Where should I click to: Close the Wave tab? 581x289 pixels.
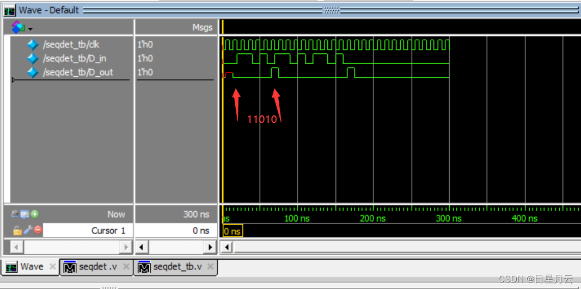click(x=53, y=267)
